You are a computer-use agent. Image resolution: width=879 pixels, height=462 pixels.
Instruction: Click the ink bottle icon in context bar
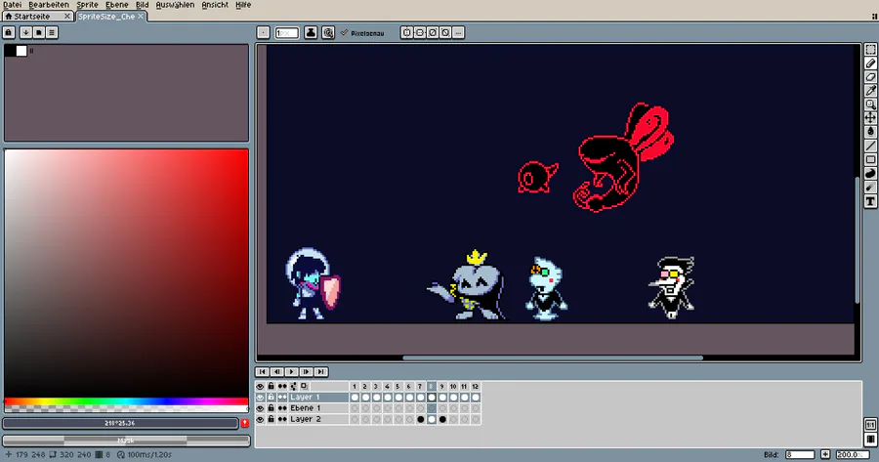(x=311, y=32)
